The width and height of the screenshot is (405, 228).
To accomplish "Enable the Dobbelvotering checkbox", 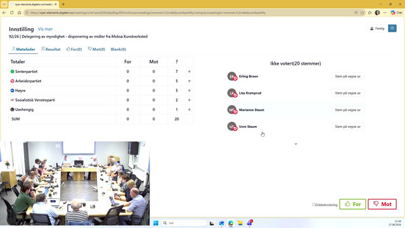I will click(x=313, y=205).
